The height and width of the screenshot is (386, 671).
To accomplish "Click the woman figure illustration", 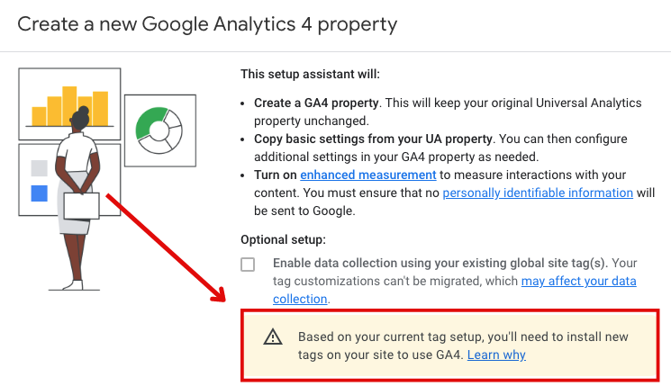I will point(77,198).
